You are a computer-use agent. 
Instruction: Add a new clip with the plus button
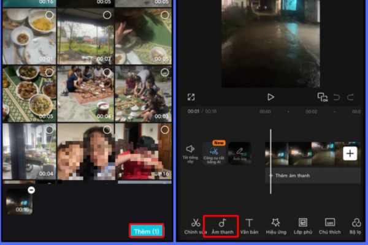click(x=350, y=154)
